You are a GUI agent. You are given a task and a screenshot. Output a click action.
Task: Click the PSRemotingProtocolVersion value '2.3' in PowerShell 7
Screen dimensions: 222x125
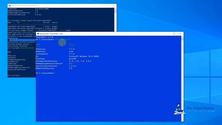(x=70, y=64)
